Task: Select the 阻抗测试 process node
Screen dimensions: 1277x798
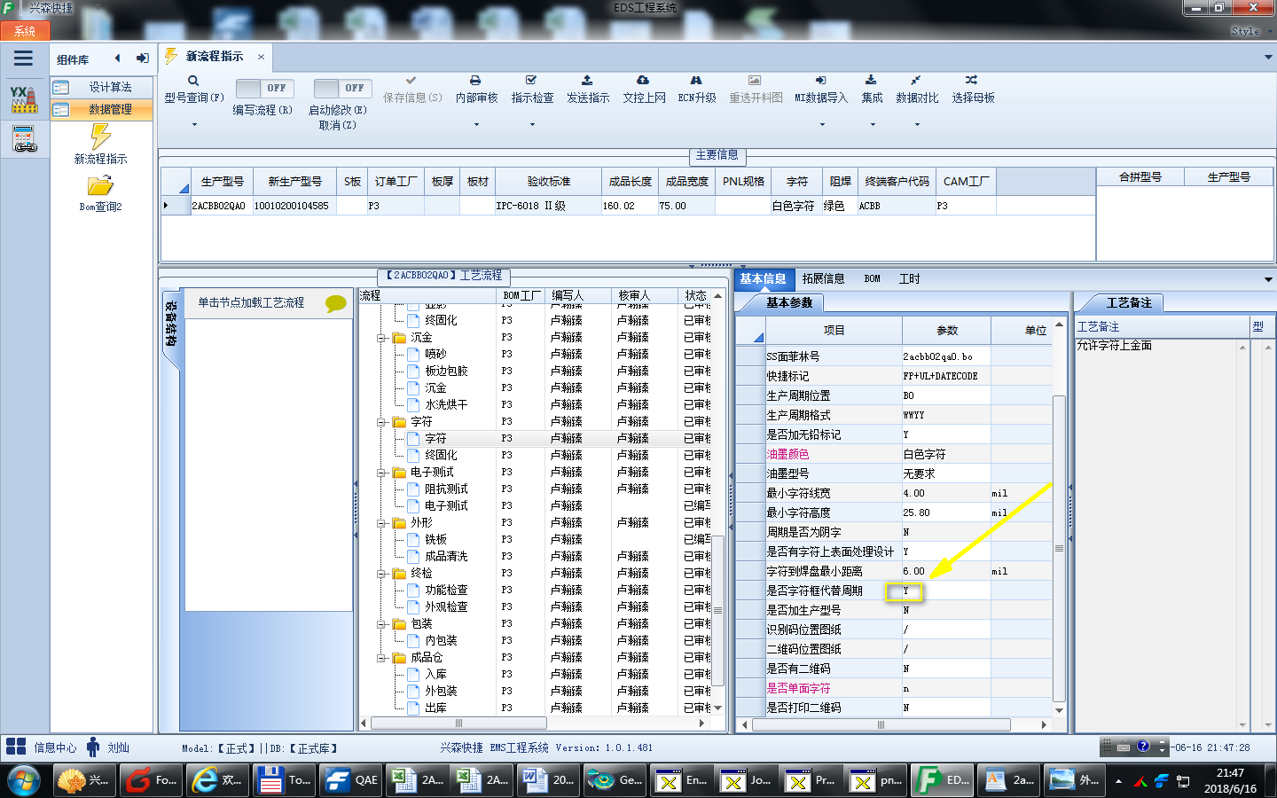Action: [446, 489]
